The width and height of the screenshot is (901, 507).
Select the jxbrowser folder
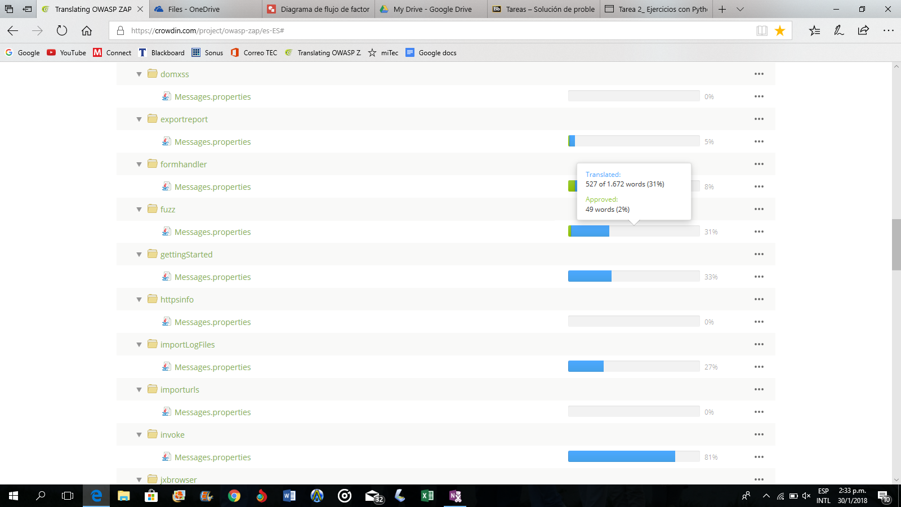tap(179, 479)
